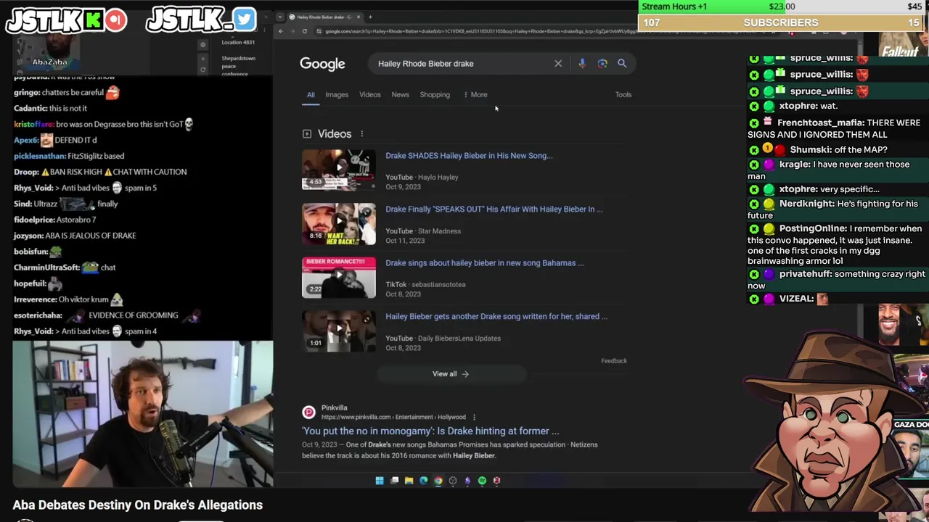
Task: Play the 1:01 Daily Biebers video thumbnail
Action: pos(339,331)
